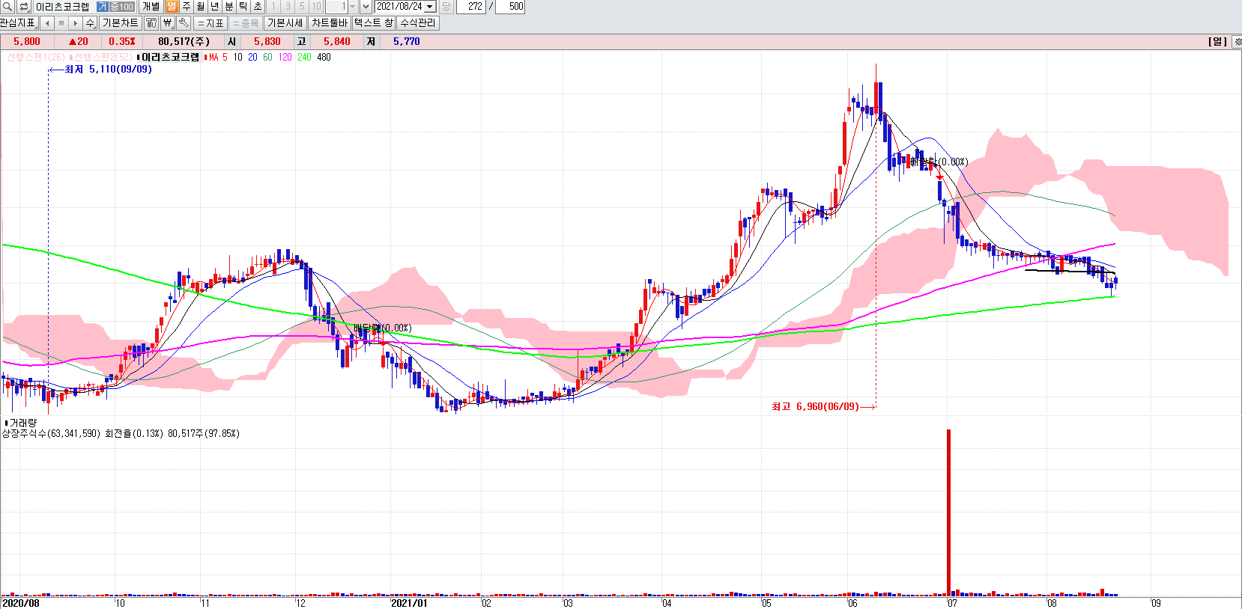Click the interval number input showing 1

[336, 6]
